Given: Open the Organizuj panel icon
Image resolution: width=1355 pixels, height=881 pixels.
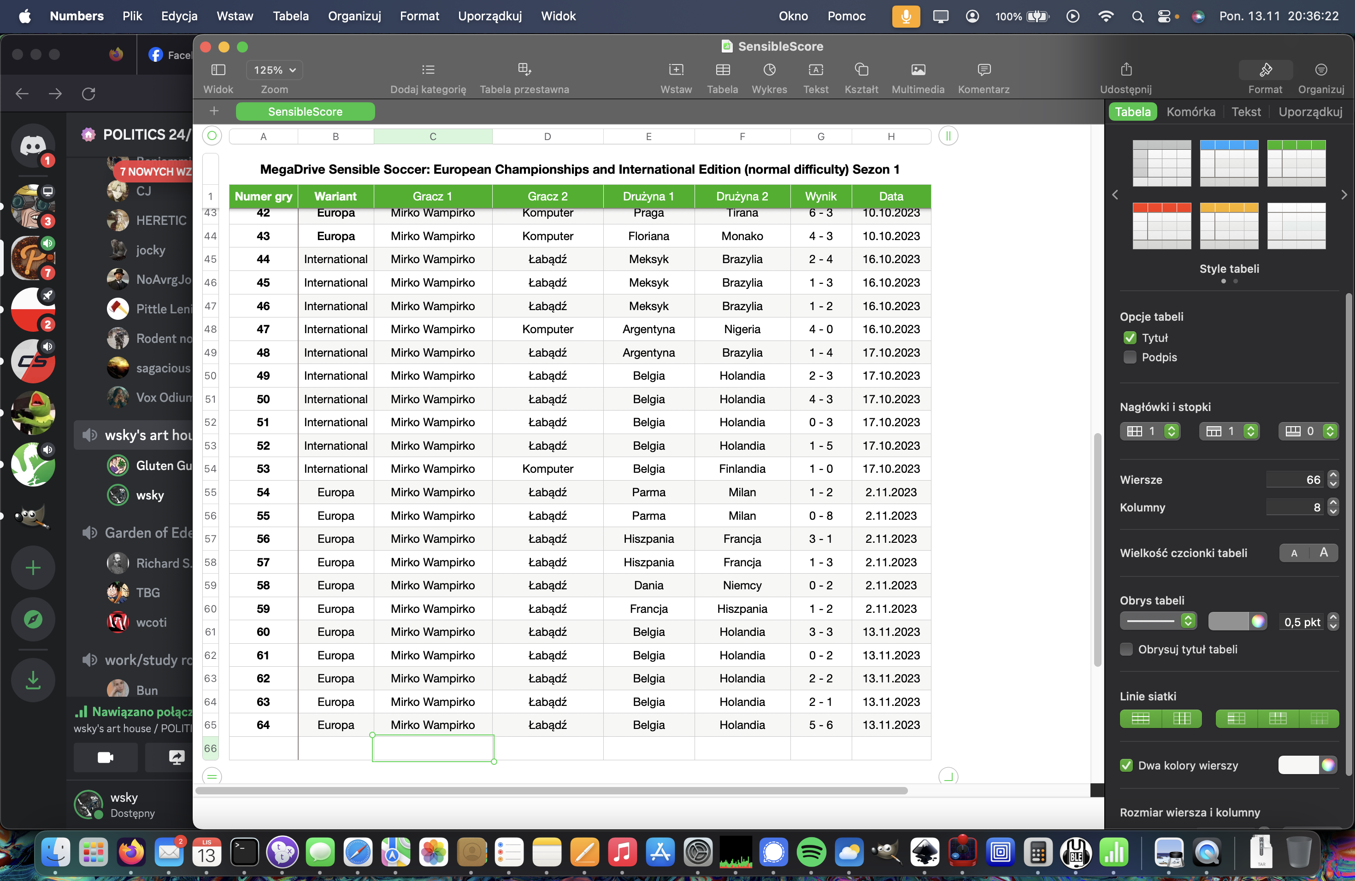Looking at the screenshot, I should pyautogui.click(x=1320, y=70).
